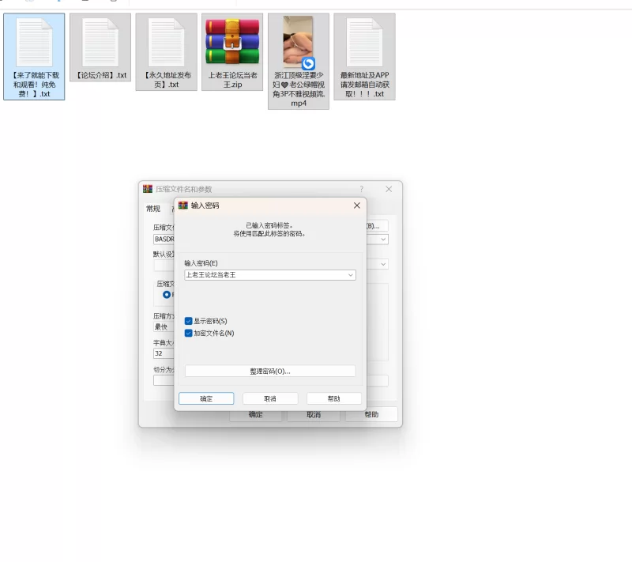
Task: Select the mp4 video file thumbnail
Action: pos(299,42)
